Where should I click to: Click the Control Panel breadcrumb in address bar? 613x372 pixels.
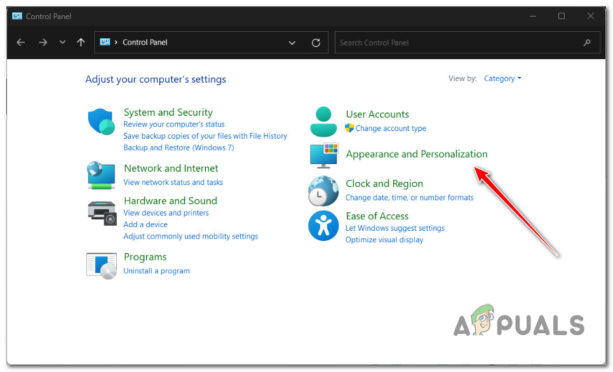tap(145, 43)
